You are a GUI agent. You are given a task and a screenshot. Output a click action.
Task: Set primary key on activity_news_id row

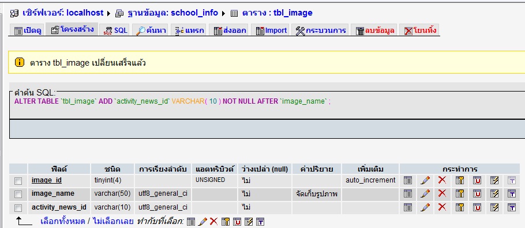pyautogui.click(x=460, y=208)
